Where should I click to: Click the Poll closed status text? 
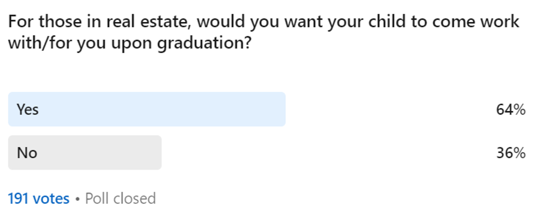(121, 198)
